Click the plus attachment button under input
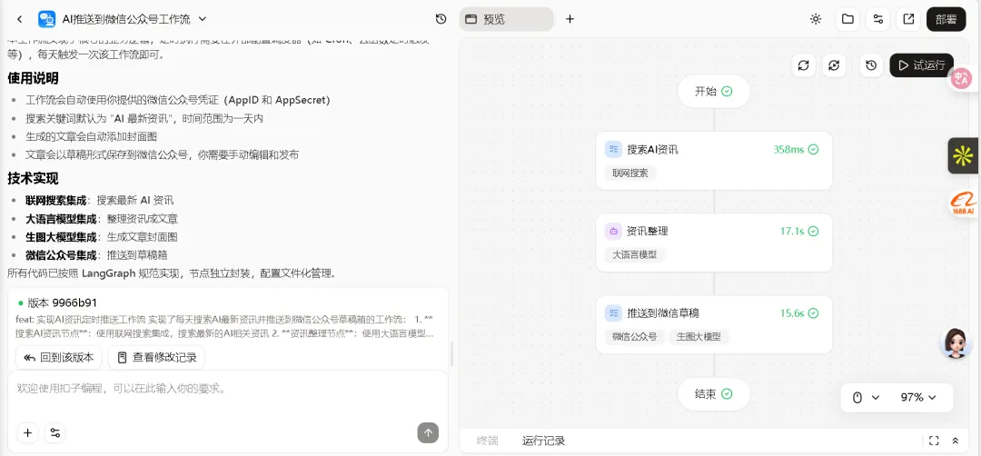The width and height of the screenshot is (981, 456). [27, 432]
